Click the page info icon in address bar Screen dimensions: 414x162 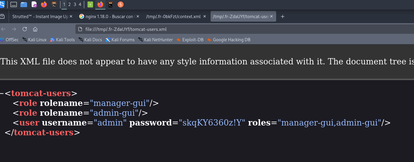point(80,29)
